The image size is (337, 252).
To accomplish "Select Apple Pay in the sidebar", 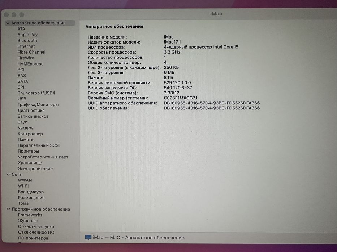I will tap(27, 35).
